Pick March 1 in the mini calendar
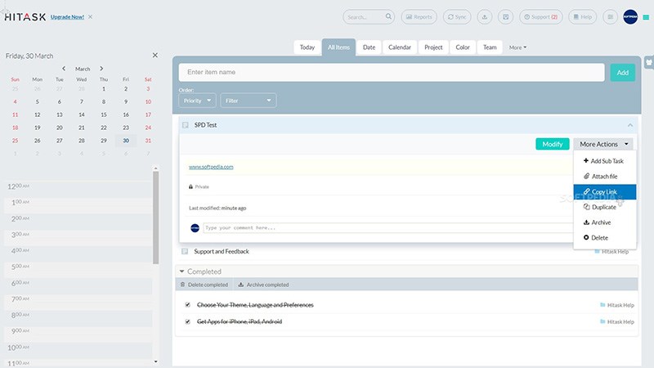The width and height of the screenshot is (654, 368). pyautogui.click(x=104, y=89)
